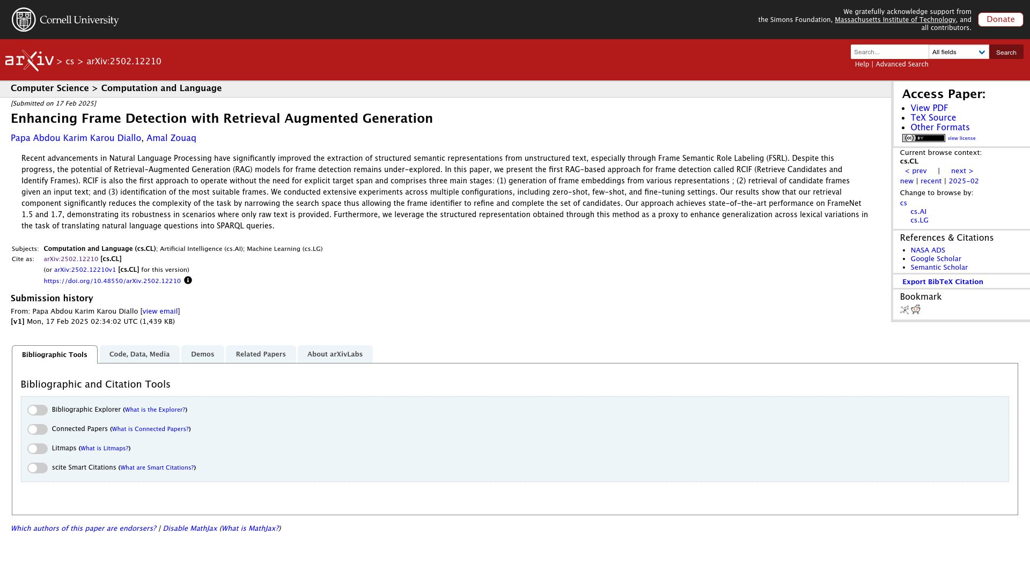This screenshot has width=1030, height=579.
Task: Open the recent listings link
Action: [x=931, y=181]
